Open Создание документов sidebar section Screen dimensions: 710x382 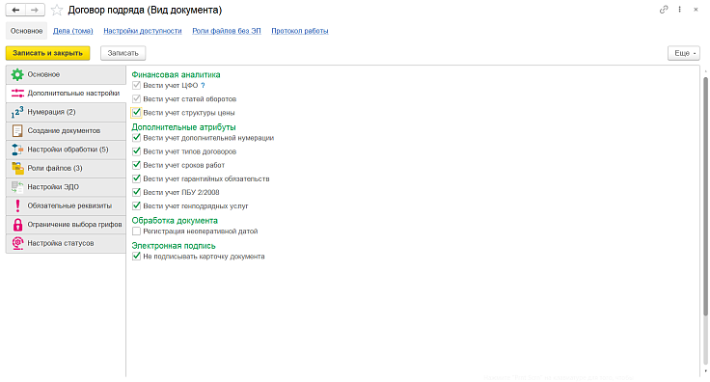66,131
